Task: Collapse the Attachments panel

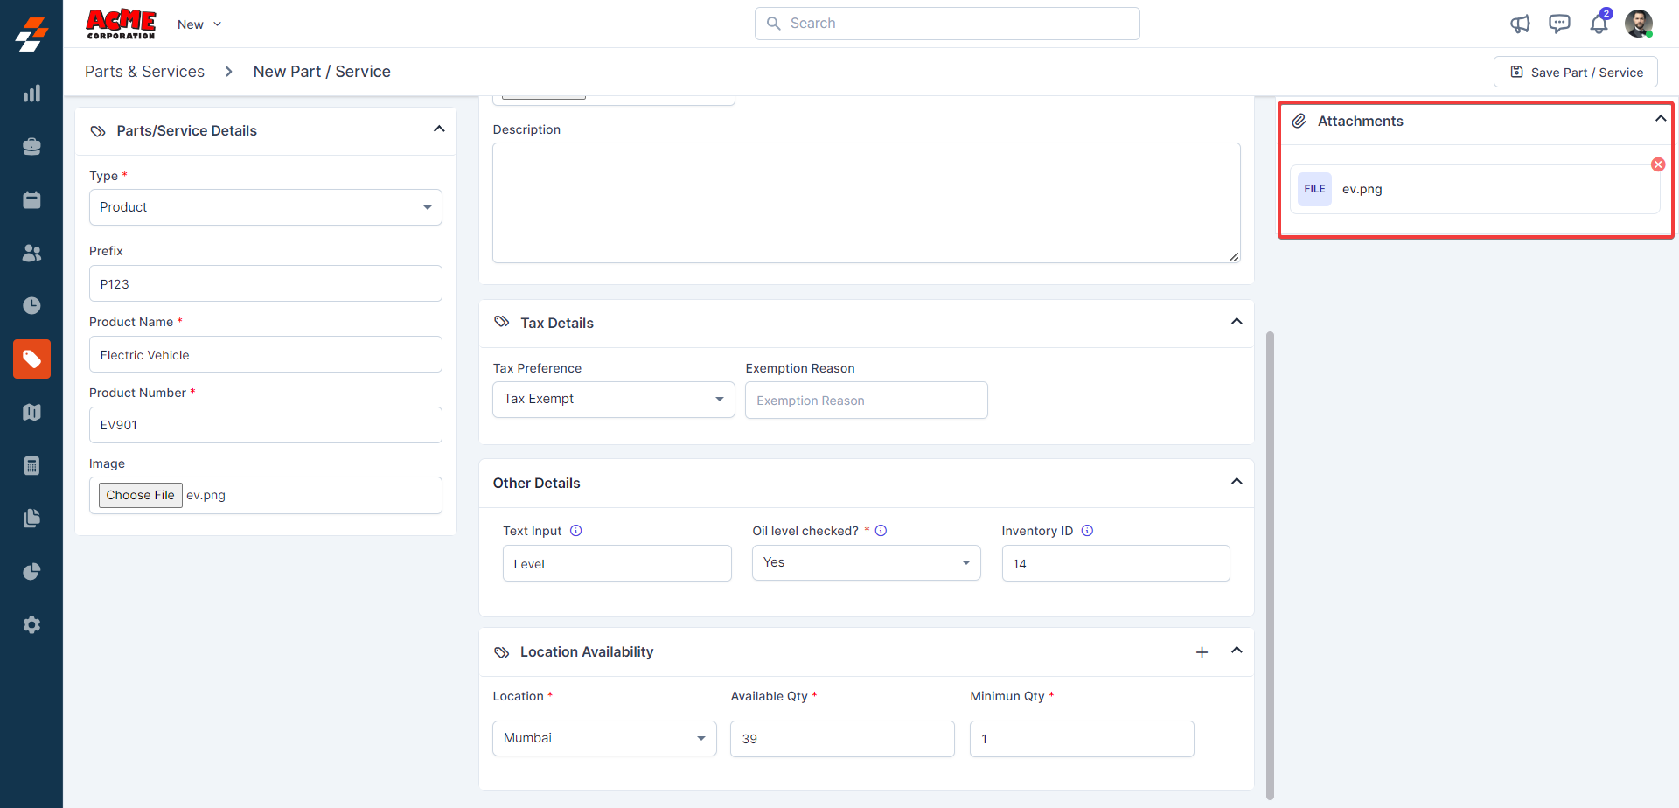Action: [x=1660, y=119]
